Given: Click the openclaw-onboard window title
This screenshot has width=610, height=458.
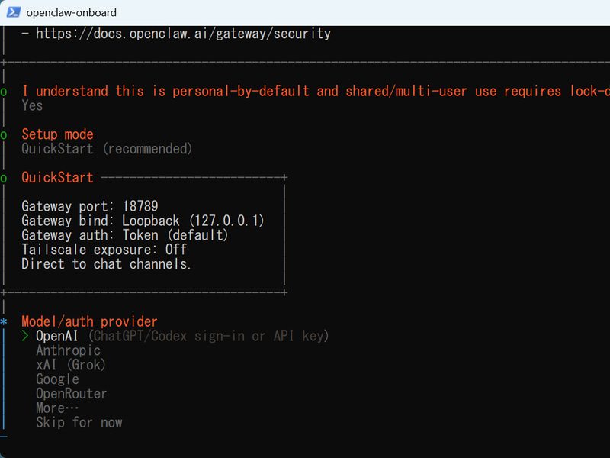Looking at the screenshot, I should (x=71, y=12).
